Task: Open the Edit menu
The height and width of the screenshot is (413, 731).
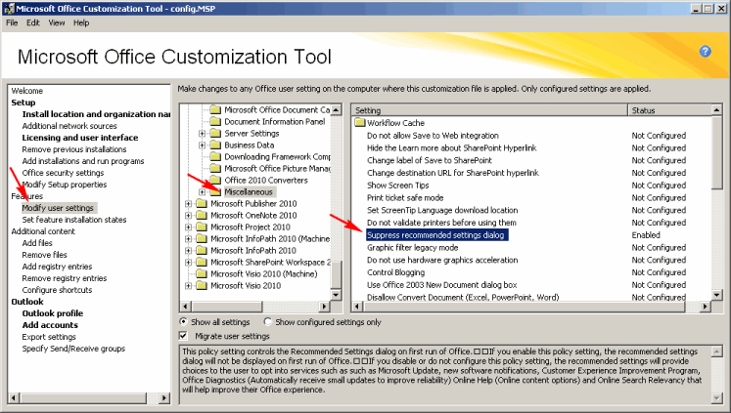Action: pos(32,22)
